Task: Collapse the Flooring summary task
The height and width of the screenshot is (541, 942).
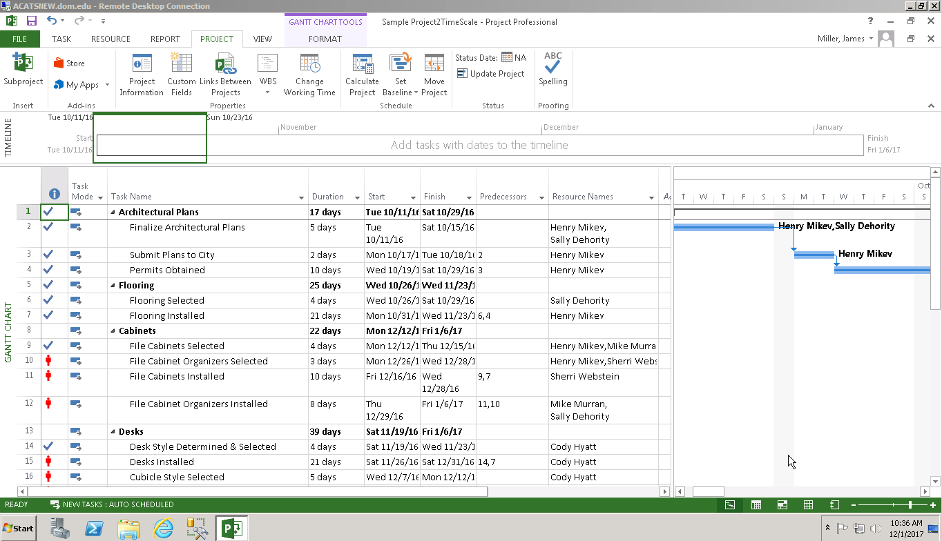Action: coord(113,286)
